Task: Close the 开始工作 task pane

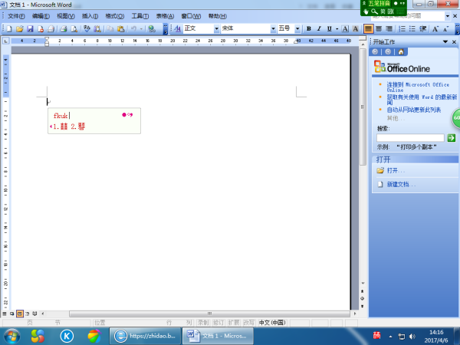Action: tap(454, 42)
